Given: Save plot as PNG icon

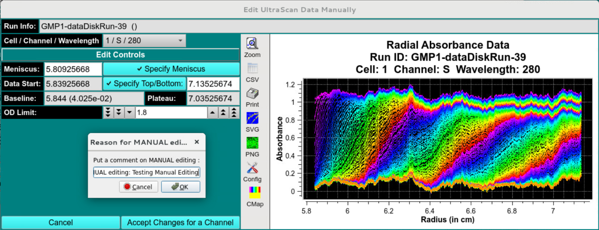Looking at the screenshot, I should pyautogui.click(x=252, y=143).
